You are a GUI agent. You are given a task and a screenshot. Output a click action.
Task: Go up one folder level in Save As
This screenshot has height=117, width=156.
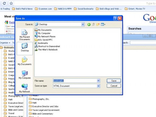93,25
